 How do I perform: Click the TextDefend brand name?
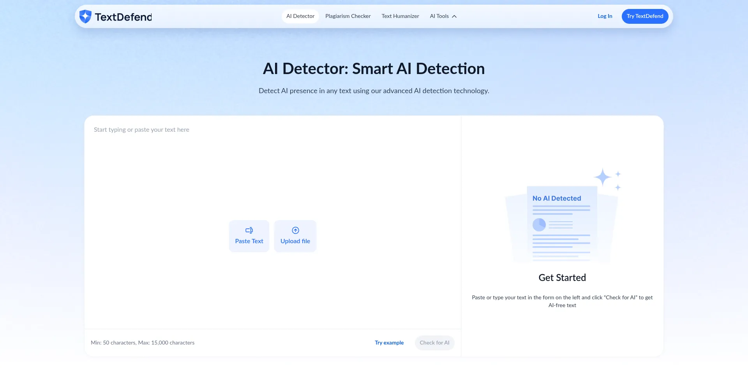click(x=123, y=17)
